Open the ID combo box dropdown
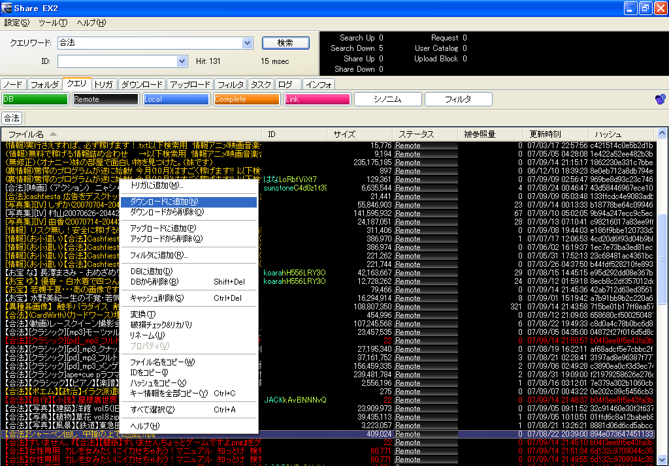Viewport: 669px width, 466px height. coord(182,61)
